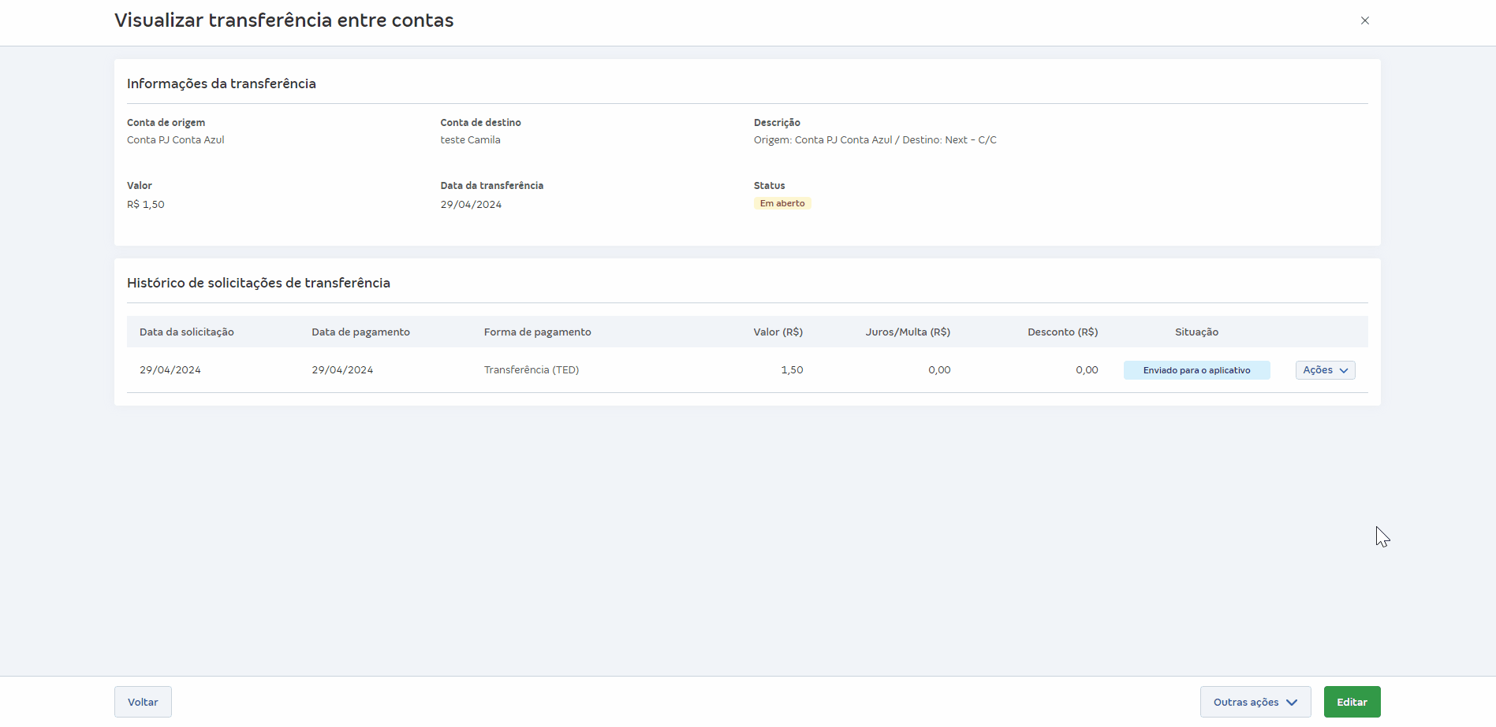
Task: Select the Juros/Multa (R$) column header
Action: (907, 332)
